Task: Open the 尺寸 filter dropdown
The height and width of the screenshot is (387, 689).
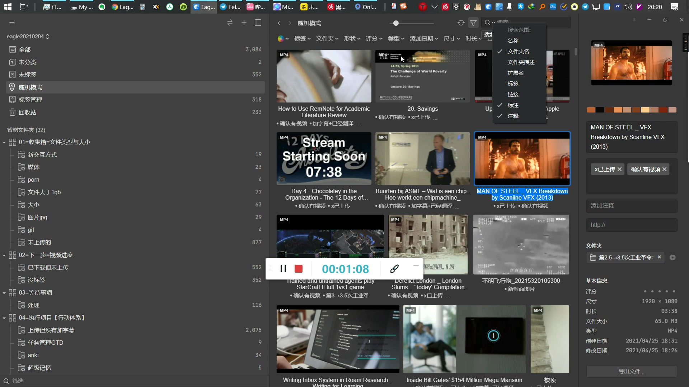Action: 452,38
